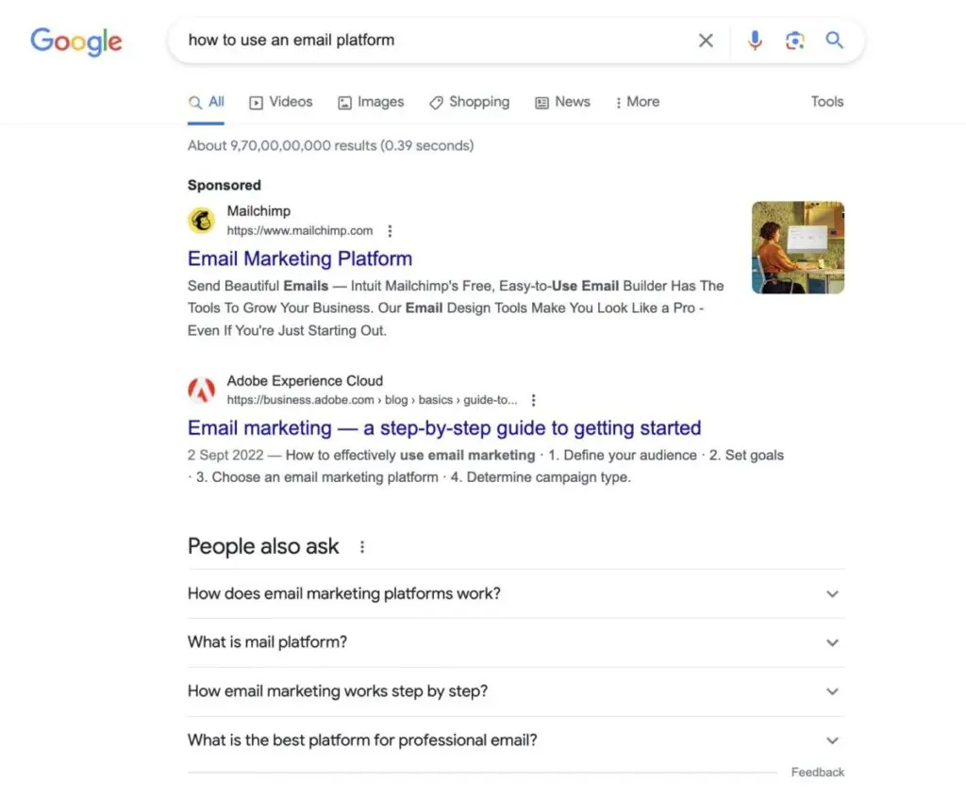This screenshot has width=966, height=799.
Task: Open the three-dot options for the Adobe result
Action: point(534,399)
